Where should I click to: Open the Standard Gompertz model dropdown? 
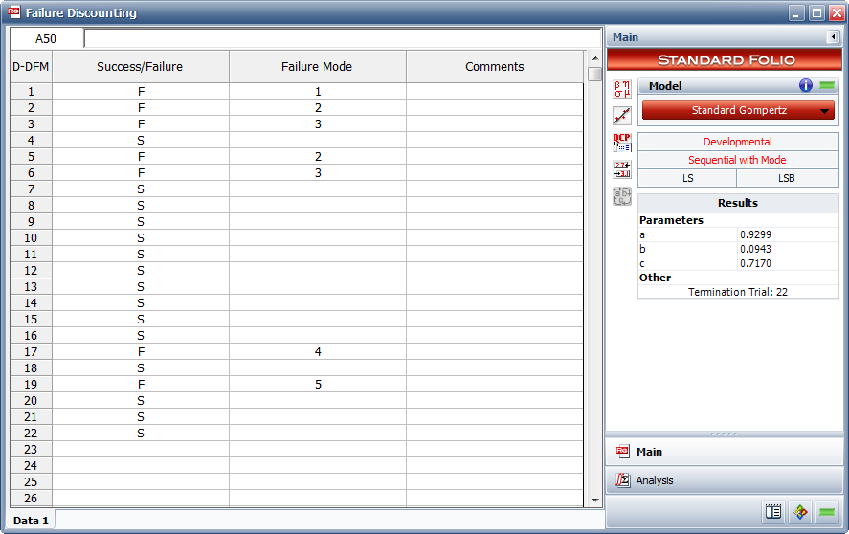pyautogui.click(x=738, y=110)
